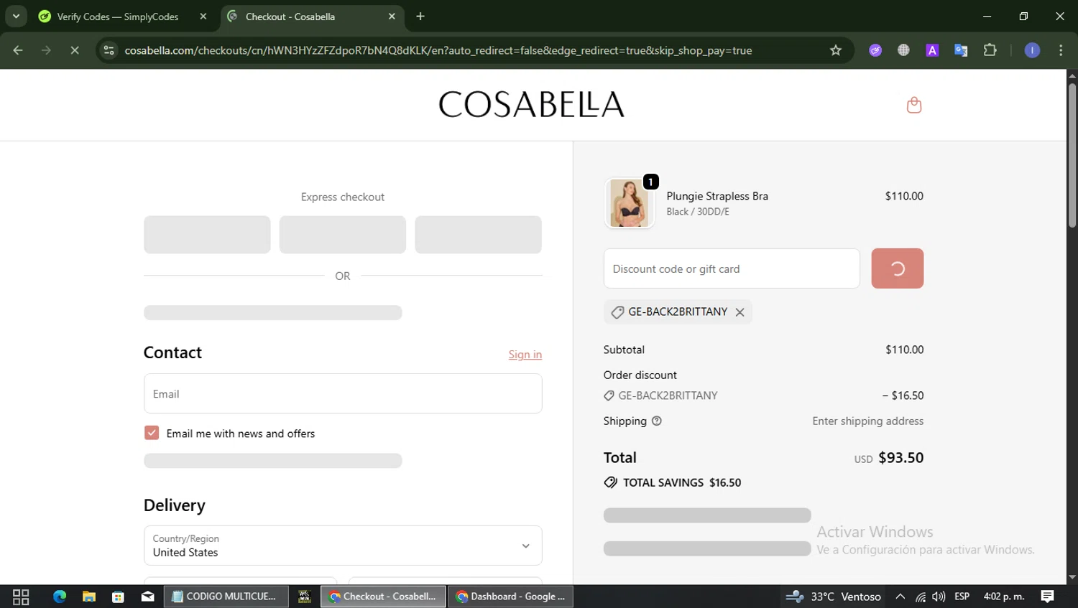Click the Order discount amount – $16.50
Screen dimensions: 1078x608
pyautogui.click(x=903, y=396)
